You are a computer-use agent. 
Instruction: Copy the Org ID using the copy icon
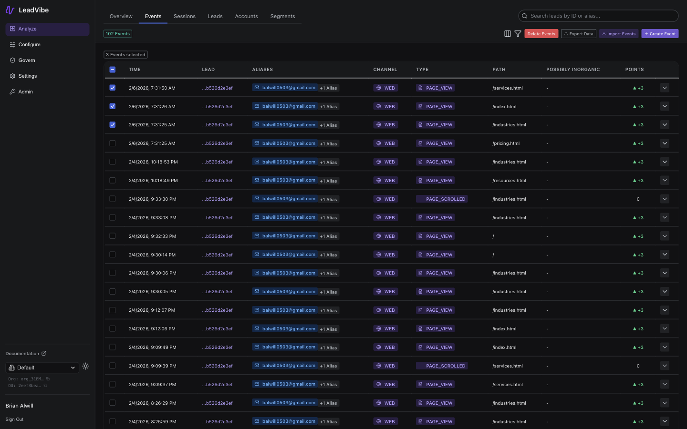[x=48, y=378]
